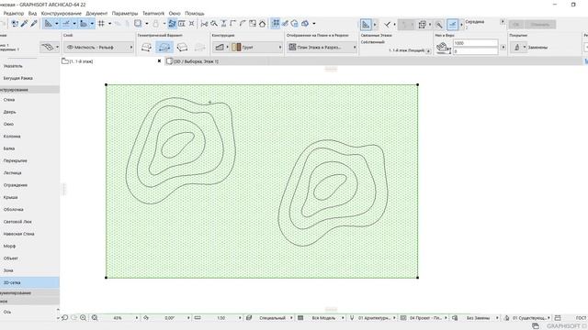Open the Окно menu in menu bar
Screen dimensions: 588x330
pos(175,14)
